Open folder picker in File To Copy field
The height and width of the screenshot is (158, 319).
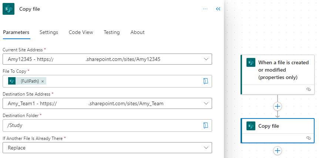pyautogui.click(x=206, y=81)
